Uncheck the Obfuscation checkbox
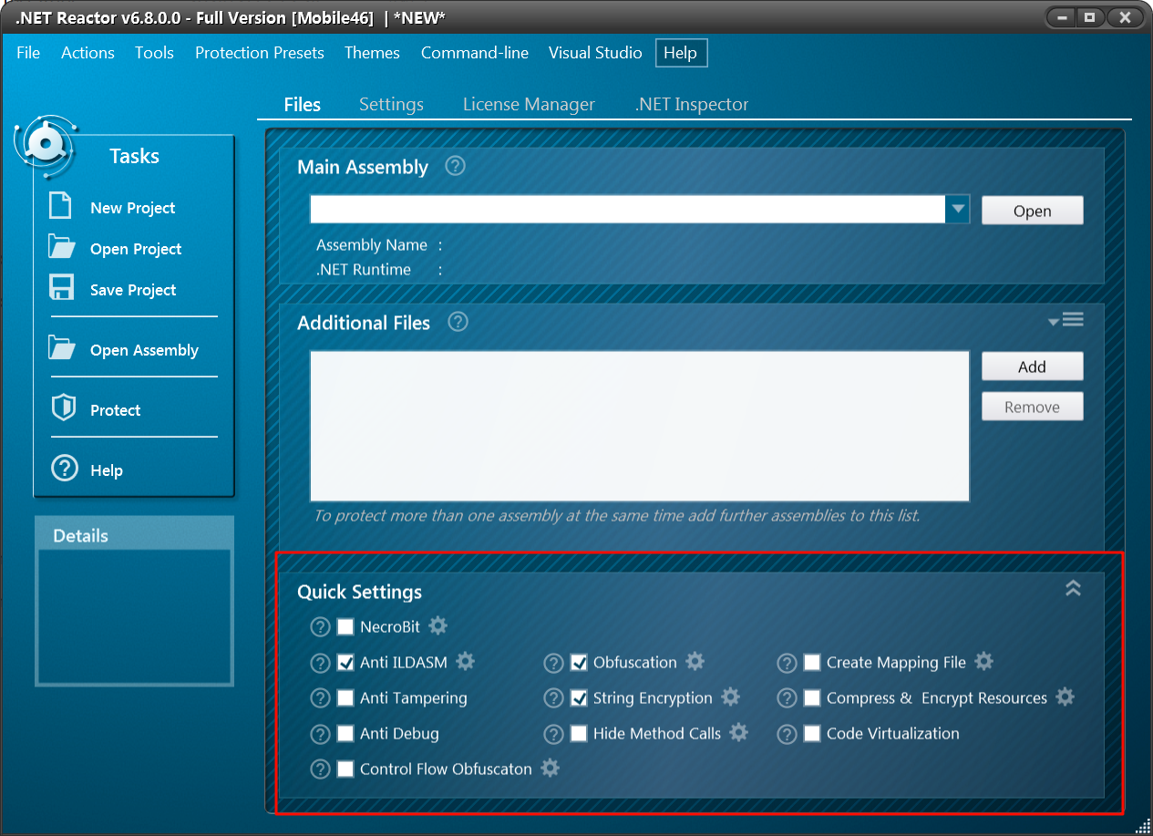Viewport: 1153px width, 836px height. coord(579,663)
